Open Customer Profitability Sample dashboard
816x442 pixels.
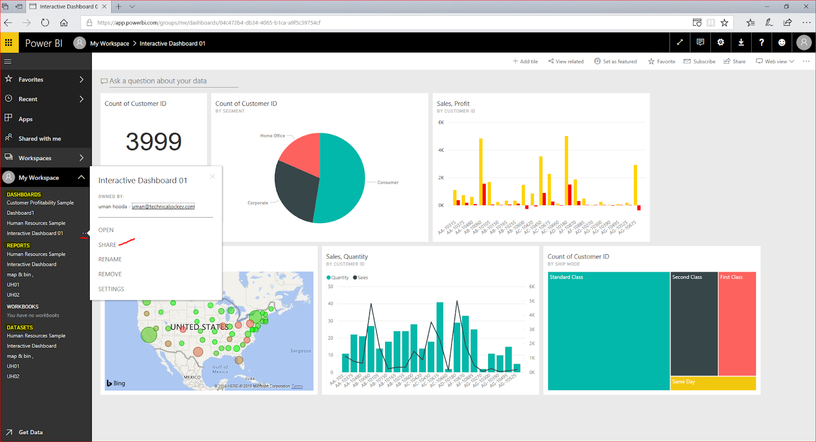[x=40, y=203]
